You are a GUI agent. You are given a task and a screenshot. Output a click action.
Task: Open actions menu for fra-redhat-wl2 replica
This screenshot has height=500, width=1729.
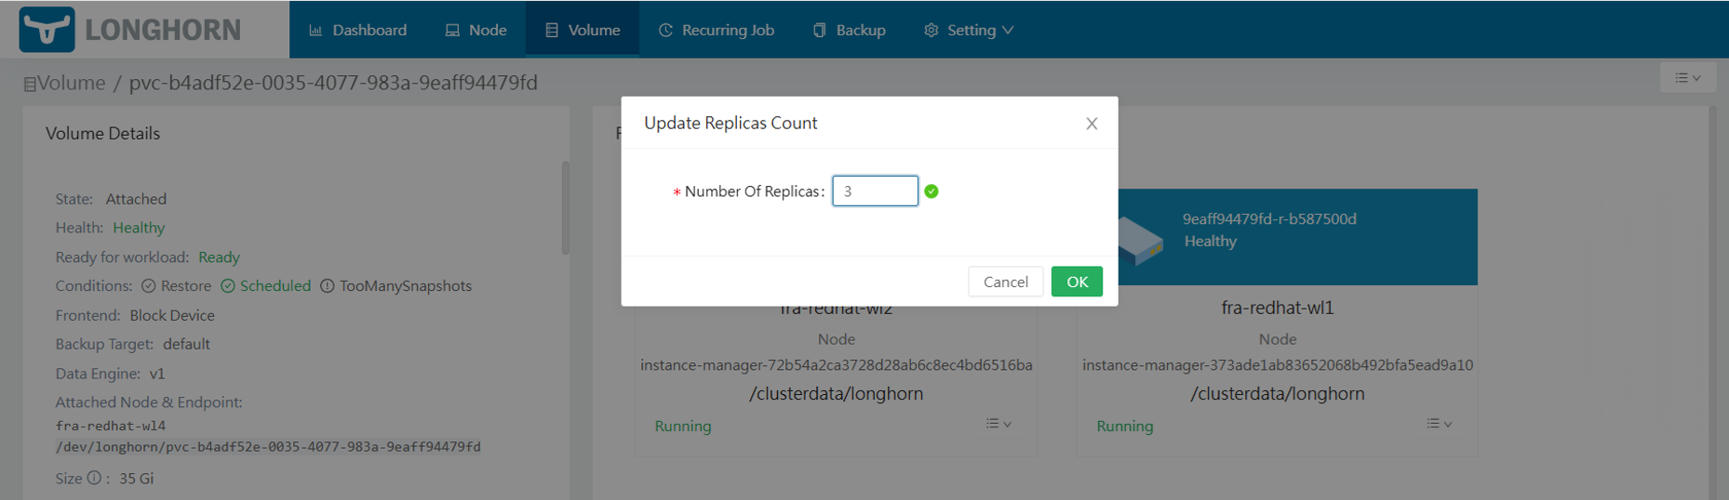(999, 424)
